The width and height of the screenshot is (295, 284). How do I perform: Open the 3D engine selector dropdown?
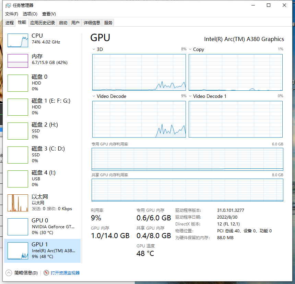pos(93,49)
